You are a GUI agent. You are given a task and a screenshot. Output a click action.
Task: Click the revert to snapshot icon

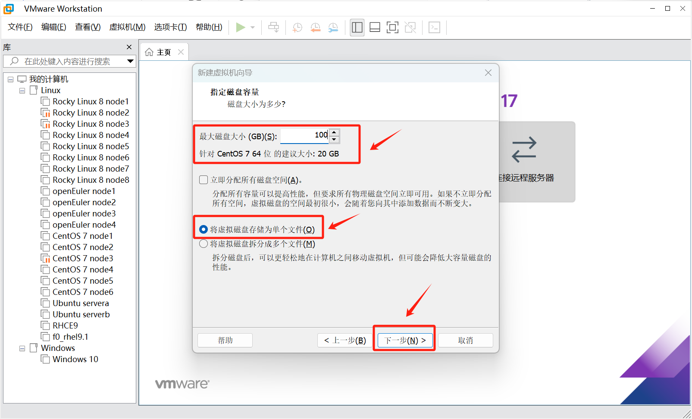pos(315,28)
